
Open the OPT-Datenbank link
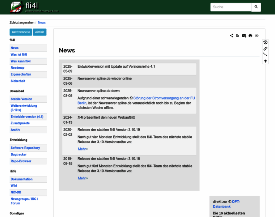point(227,204)
